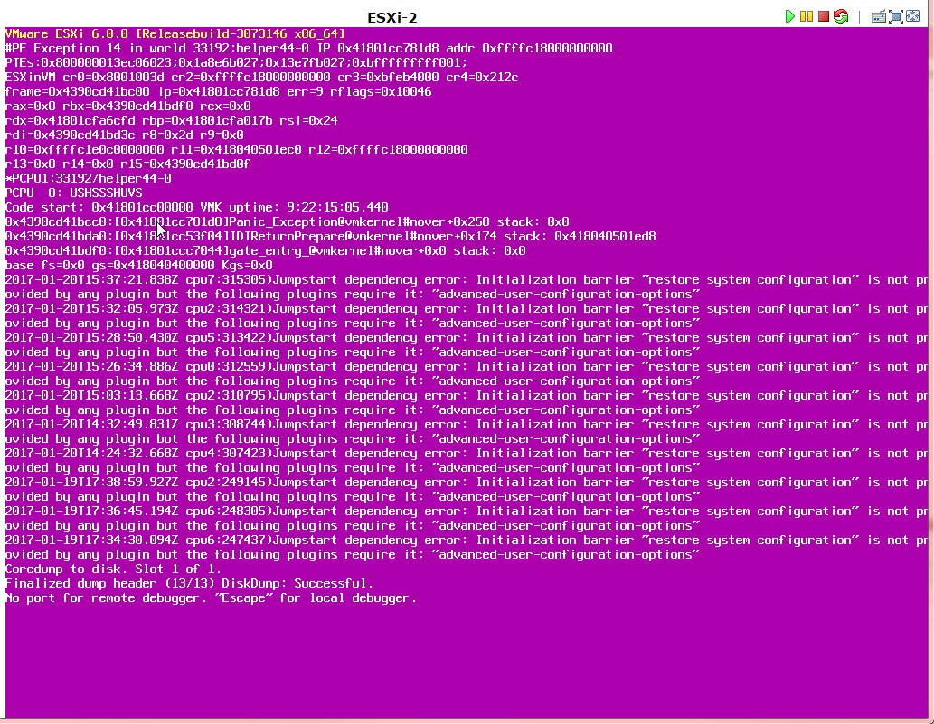The height and width of the screenshot is (724, 934).
Task: Click the VMware ESXi 6.0.0 Releasebuild line
Action: click(x=175, y=34)
